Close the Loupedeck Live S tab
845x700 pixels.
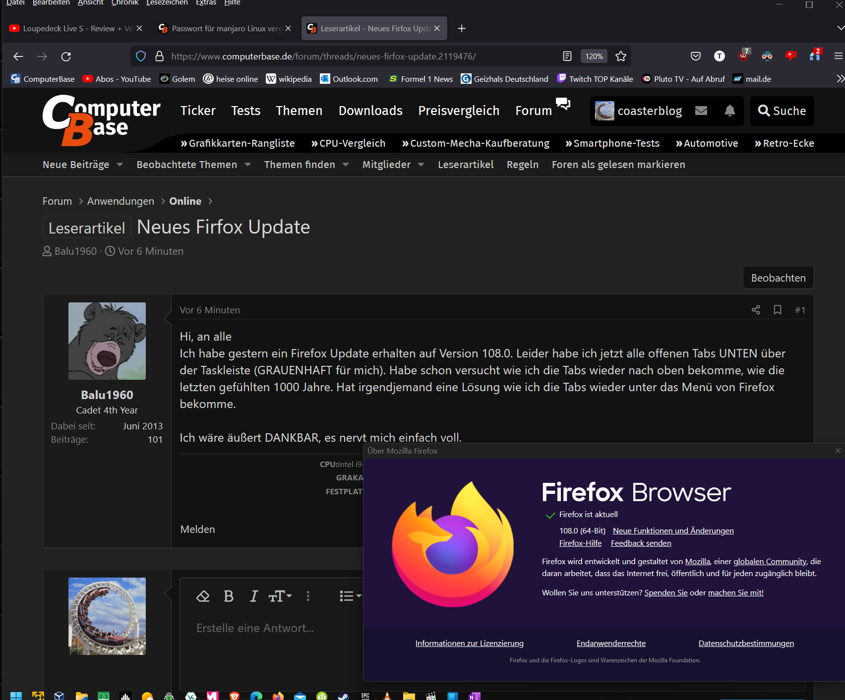[139, 28]
